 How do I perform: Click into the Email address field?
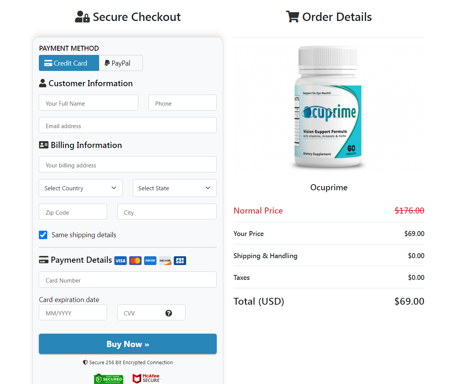tap(128, 125)
